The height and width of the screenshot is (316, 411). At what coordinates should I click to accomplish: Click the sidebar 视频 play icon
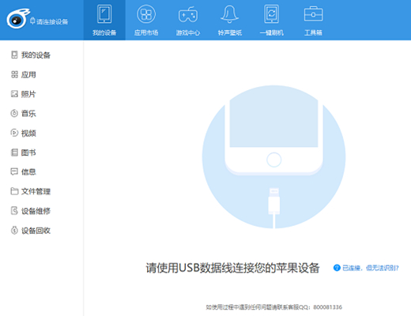coord(14,133)
